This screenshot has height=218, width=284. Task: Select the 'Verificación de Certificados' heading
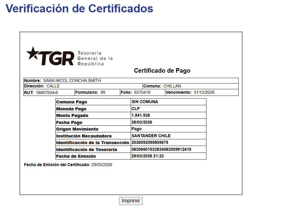(x=79, y=8)
